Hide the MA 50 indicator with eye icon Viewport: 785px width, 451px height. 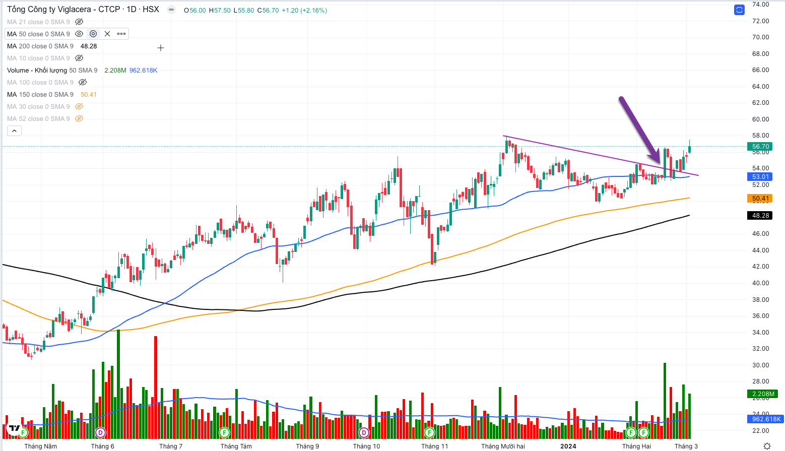(x=79, y=34)
